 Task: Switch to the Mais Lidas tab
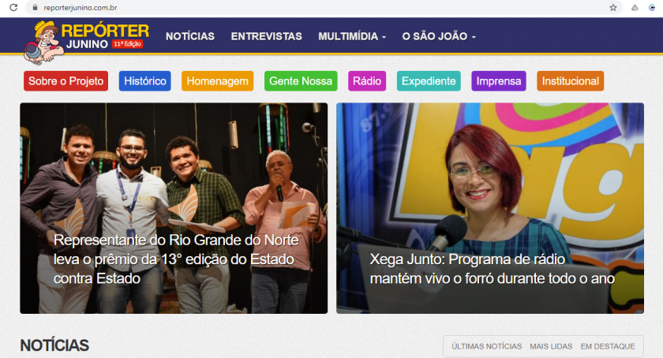[551, 346]
